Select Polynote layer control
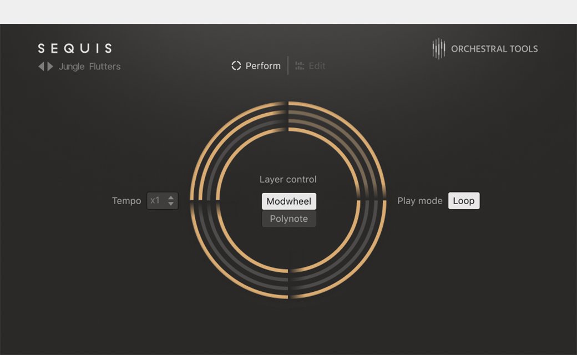Image resolution: width=577 pixels, height=355 pixels. 289,219
